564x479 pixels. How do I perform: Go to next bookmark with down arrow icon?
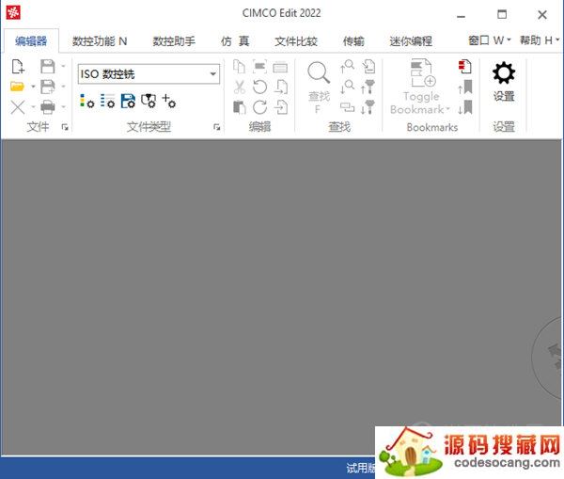pos(465,107)
